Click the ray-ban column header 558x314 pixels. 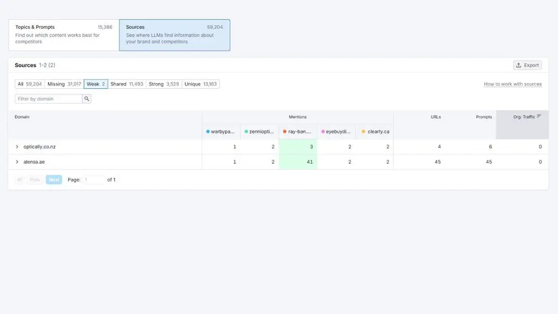[298, 132]
